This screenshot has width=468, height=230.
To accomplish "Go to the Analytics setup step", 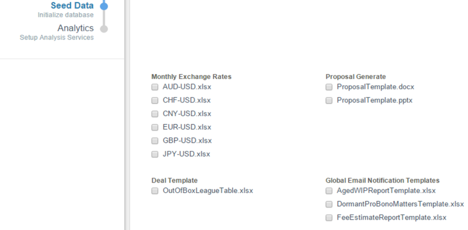I will coord(75,28).
